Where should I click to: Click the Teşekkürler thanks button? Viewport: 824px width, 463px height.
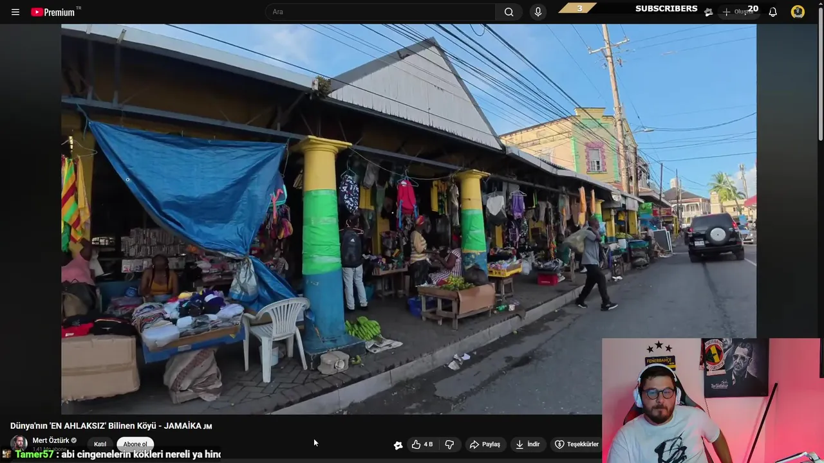[577, 444]
